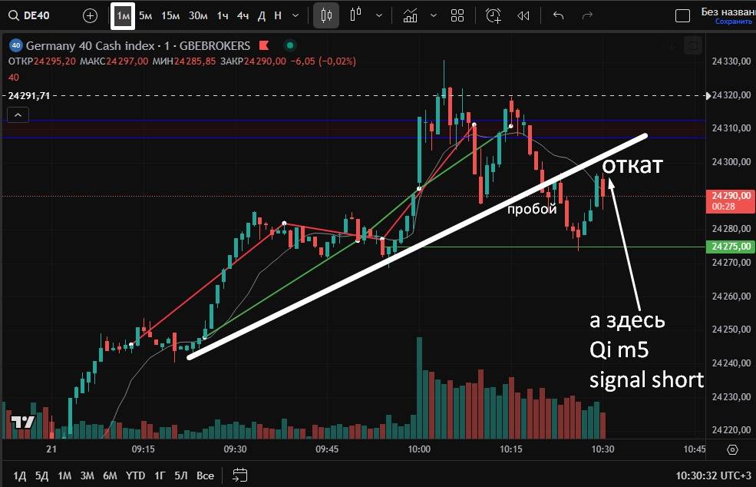
Task: Toggle the candlestick chart type button
Action: [x=326, y=15]
